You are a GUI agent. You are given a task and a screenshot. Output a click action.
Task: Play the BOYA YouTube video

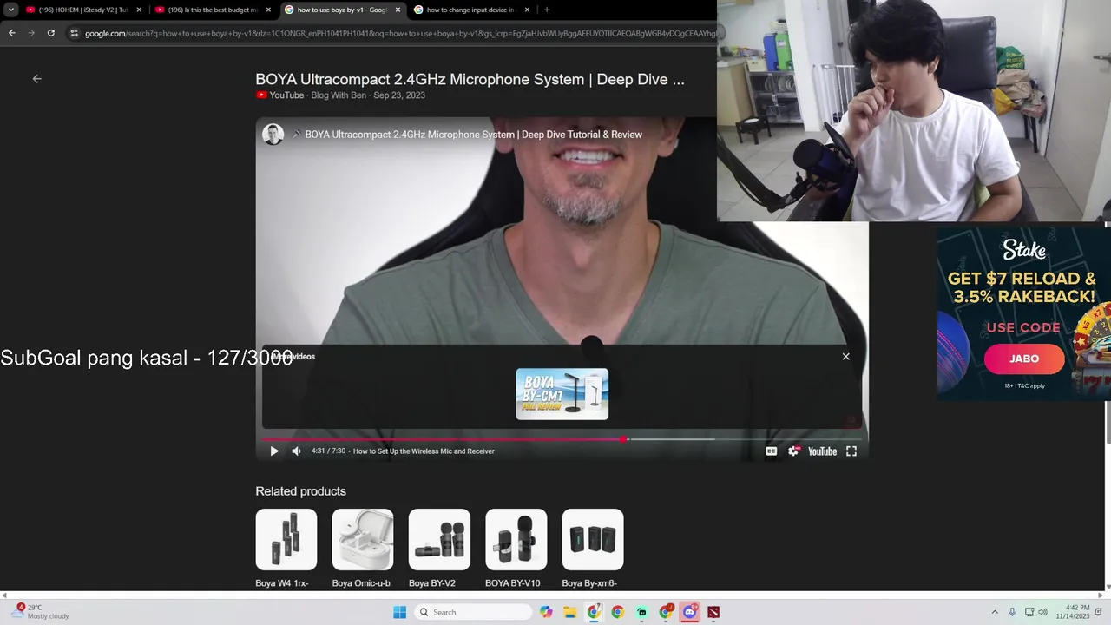pyautogui.click(x=274, y=451)
